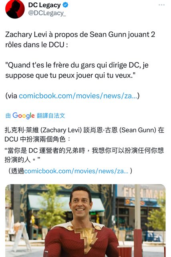This screenshot has height=257, width=171.
Task: Open the three-dot more options menu
Action: tap(161, 5)
